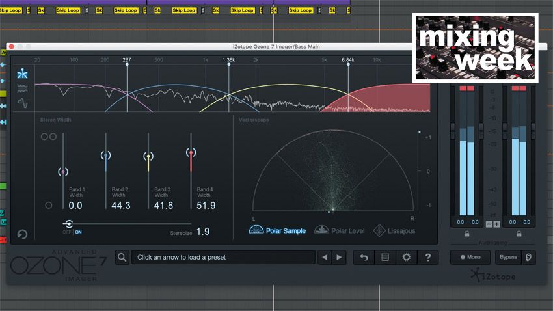
Task: Load the previous preset with left arrow
Action: tap(325, 258)
